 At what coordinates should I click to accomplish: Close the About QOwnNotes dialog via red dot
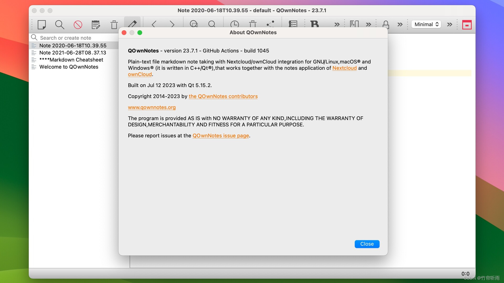pyautogui.click(x=124, y=32)
